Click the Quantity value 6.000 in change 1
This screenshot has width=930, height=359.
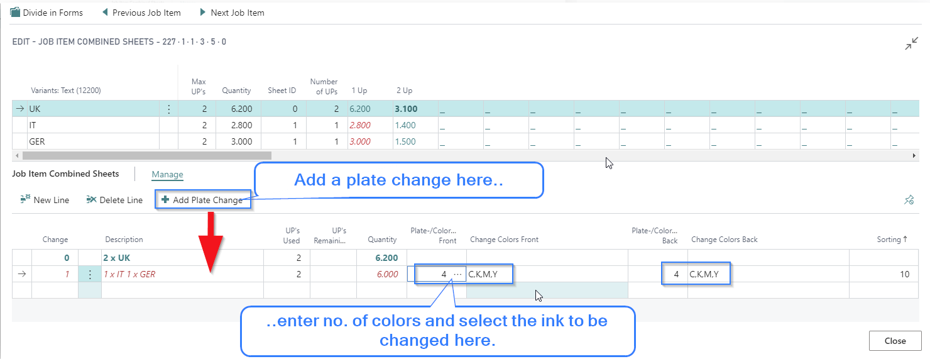pos(381,274)
